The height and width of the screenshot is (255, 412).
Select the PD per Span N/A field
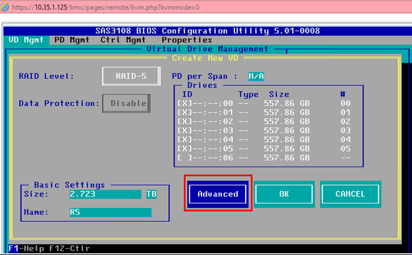pyautogui.click(x=256, y=76)
